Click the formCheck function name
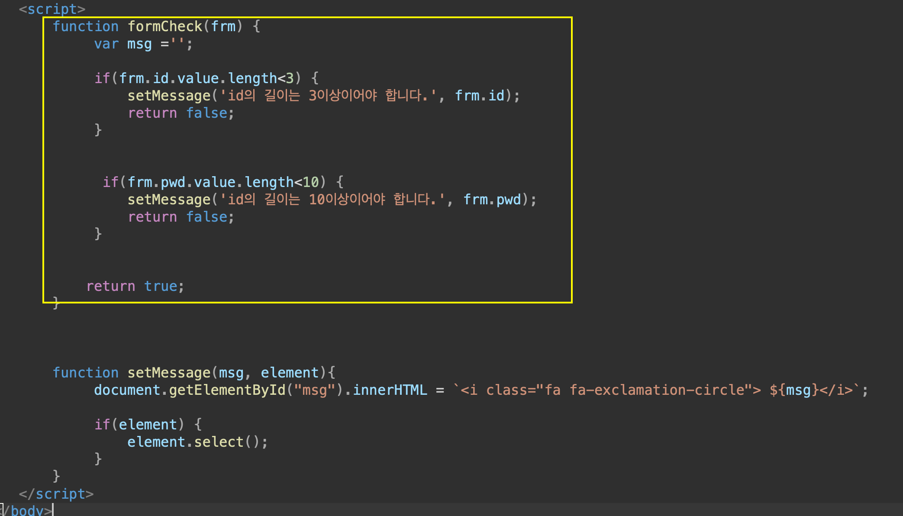Screen dimensions: 903x516 click(164, 26)
